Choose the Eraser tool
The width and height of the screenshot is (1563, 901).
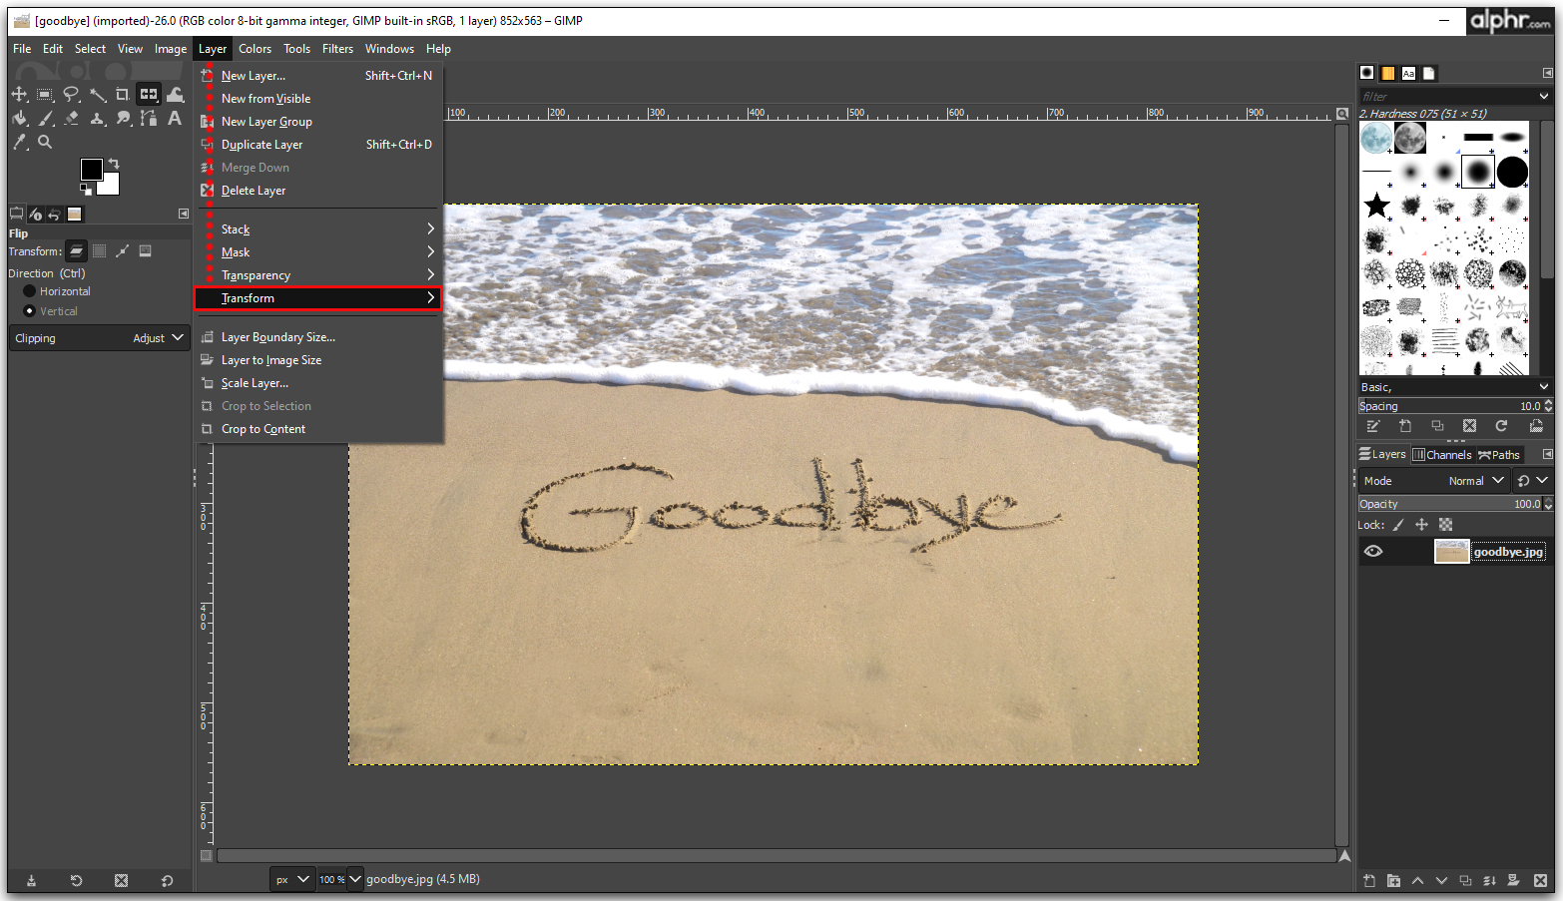(71, 119)
